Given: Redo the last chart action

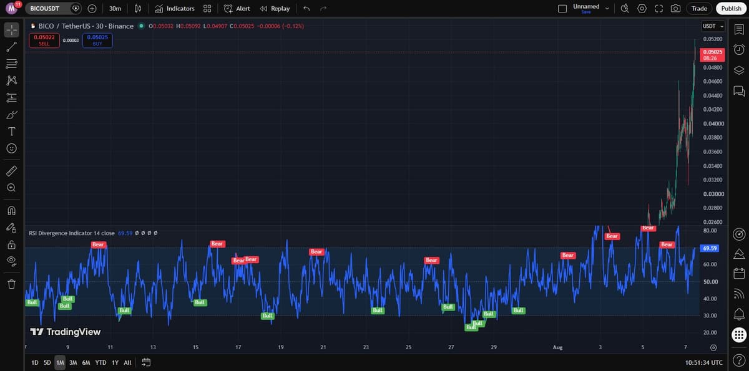Looking at the screenshot, I should [323, 9].
